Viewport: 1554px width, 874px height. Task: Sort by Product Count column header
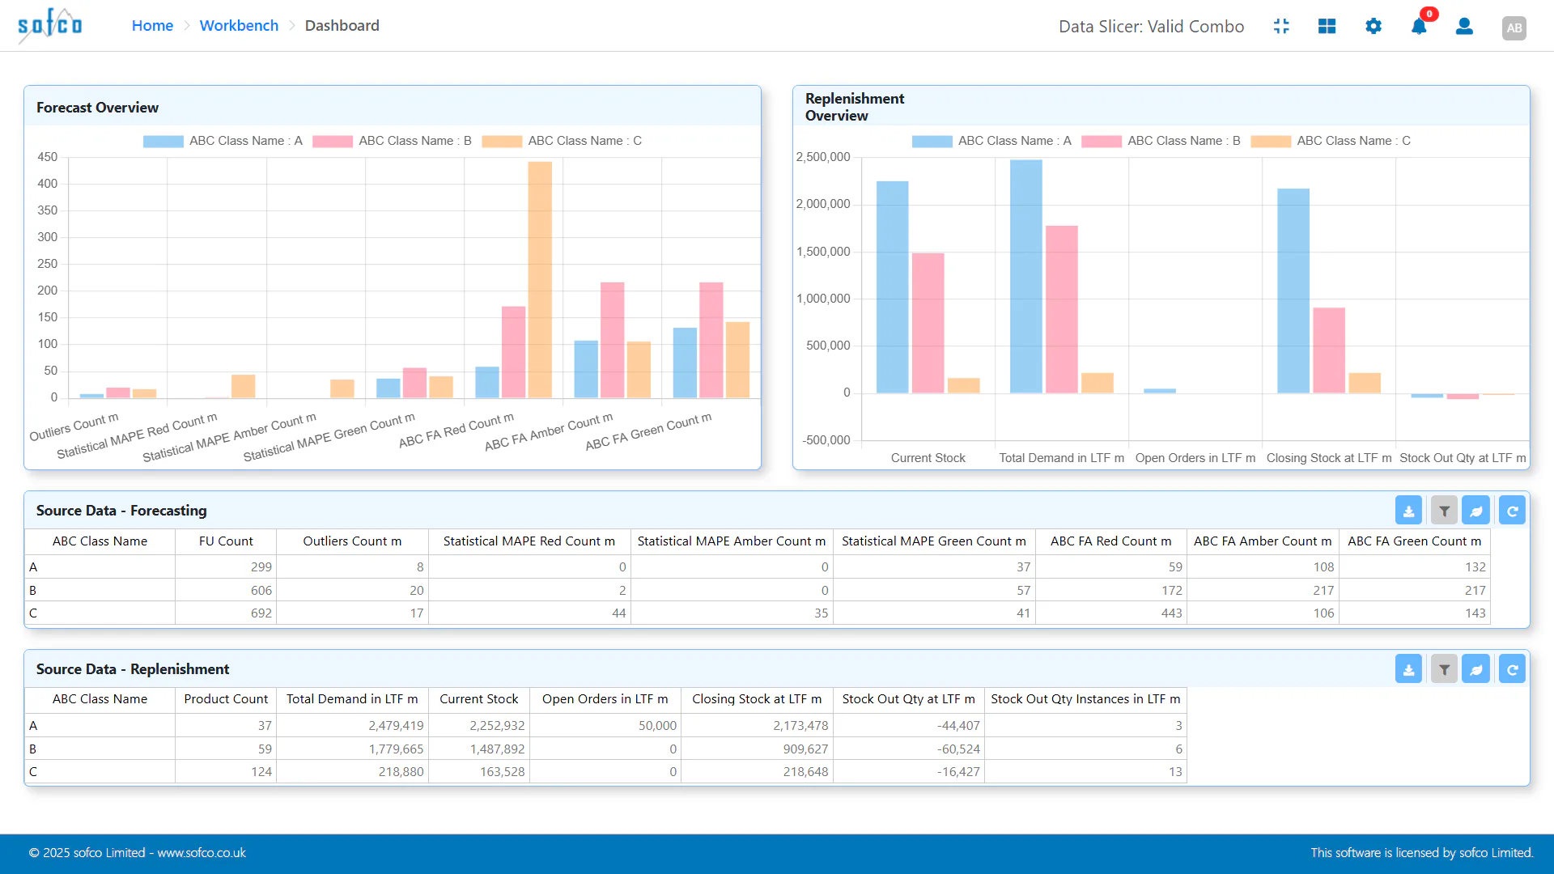[226, 699]
